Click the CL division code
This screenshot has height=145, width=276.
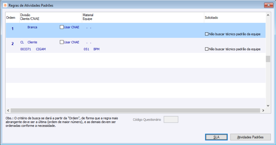pos(22,42)
